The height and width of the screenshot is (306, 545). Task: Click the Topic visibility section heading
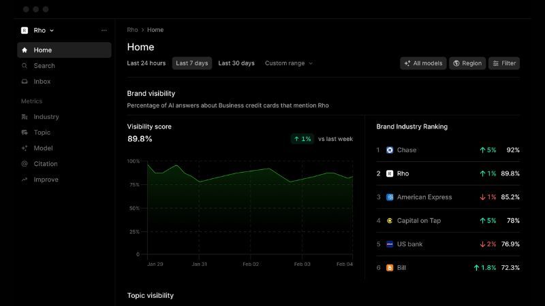click(x=150, y=296)
